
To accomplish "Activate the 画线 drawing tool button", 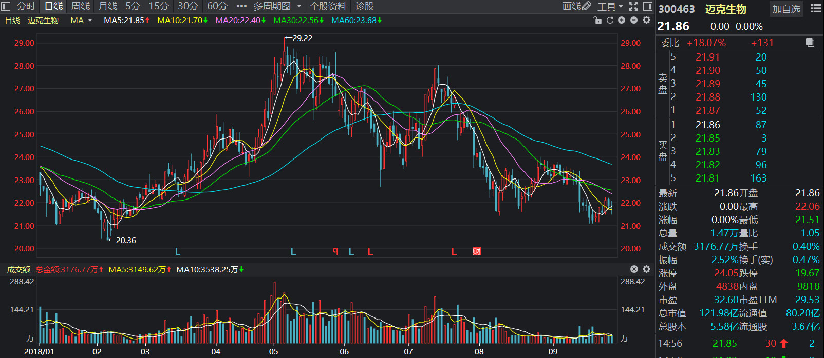I will point(577,6).
